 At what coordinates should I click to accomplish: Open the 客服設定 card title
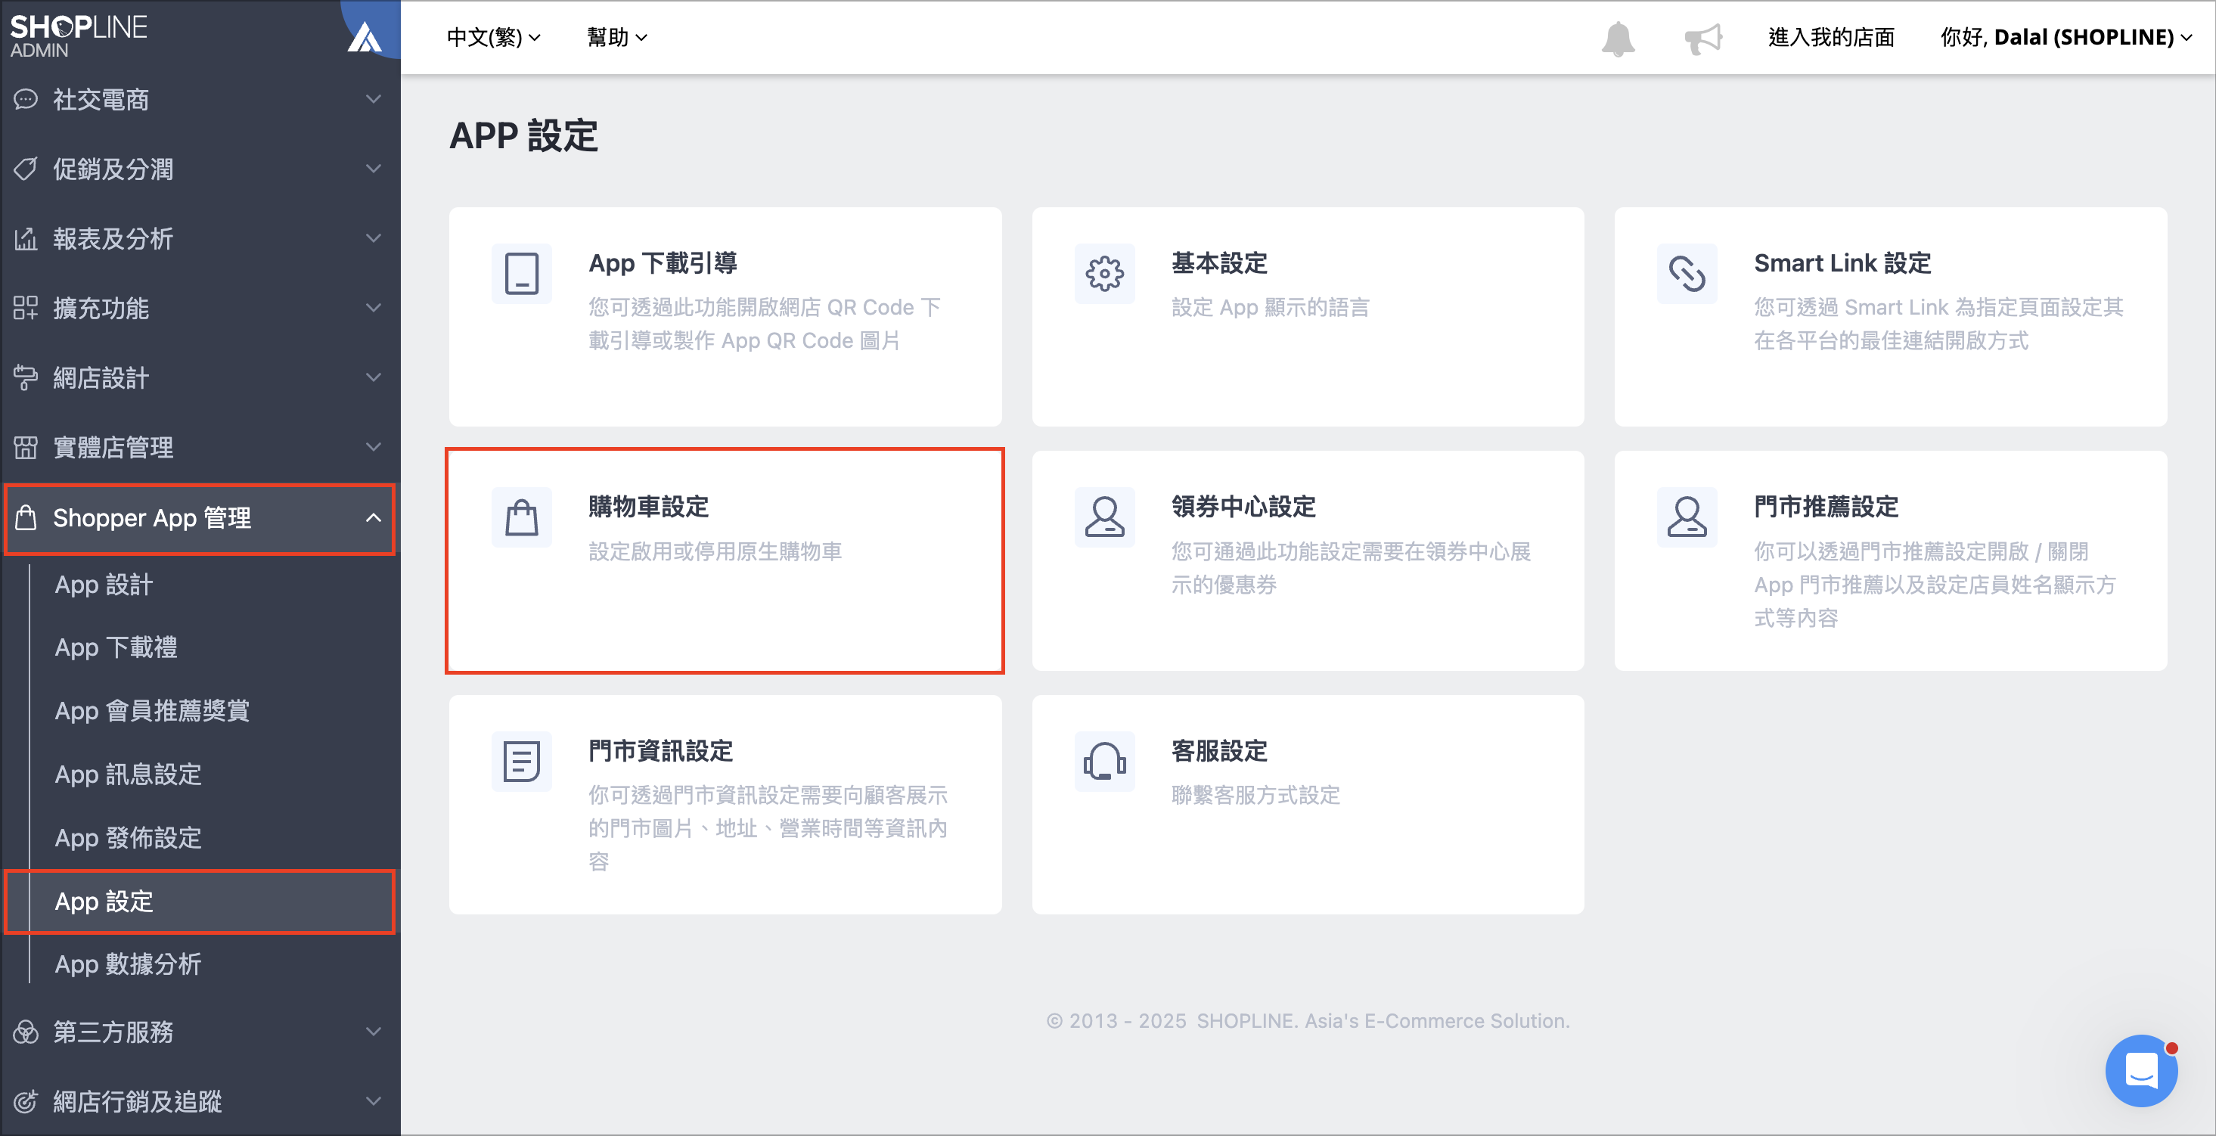pyautogui.click(x=1220, y=752)
